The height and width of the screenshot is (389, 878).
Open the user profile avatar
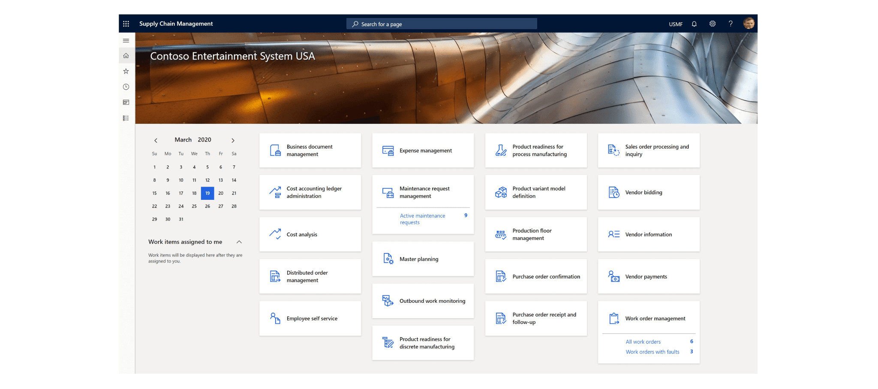tap(749, 24)
